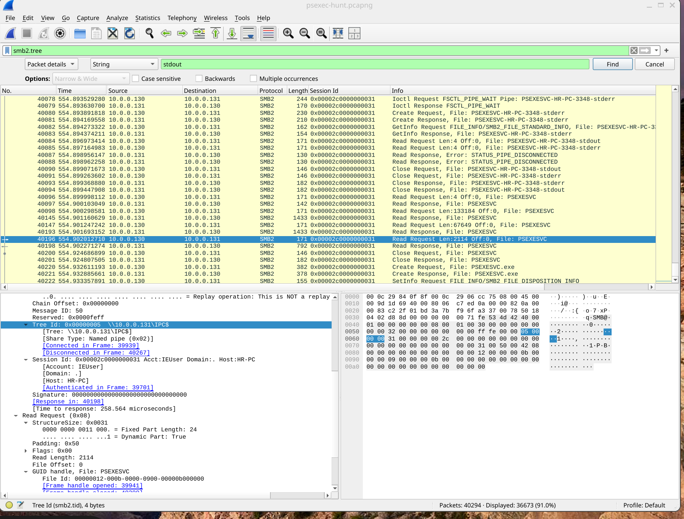
Task: Open the Packet details search scope dropdown
Action: point(51,64)
